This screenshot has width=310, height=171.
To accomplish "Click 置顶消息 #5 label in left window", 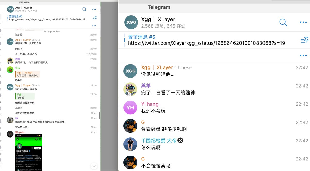I will (16, 16).
